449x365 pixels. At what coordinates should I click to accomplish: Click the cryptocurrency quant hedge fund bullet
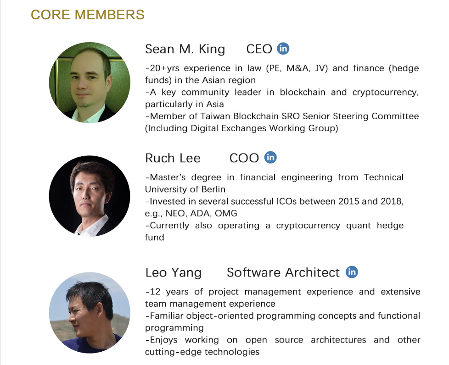(x=274, y=231)
